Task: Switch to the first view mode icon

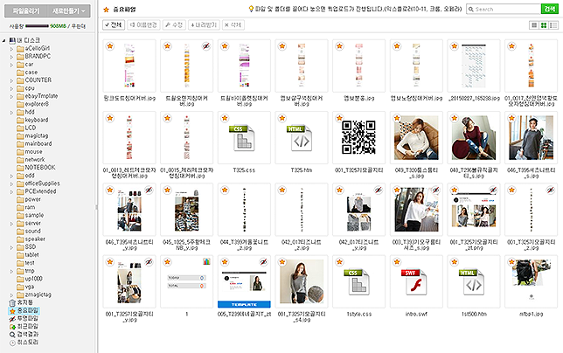Action: point(534,25)
